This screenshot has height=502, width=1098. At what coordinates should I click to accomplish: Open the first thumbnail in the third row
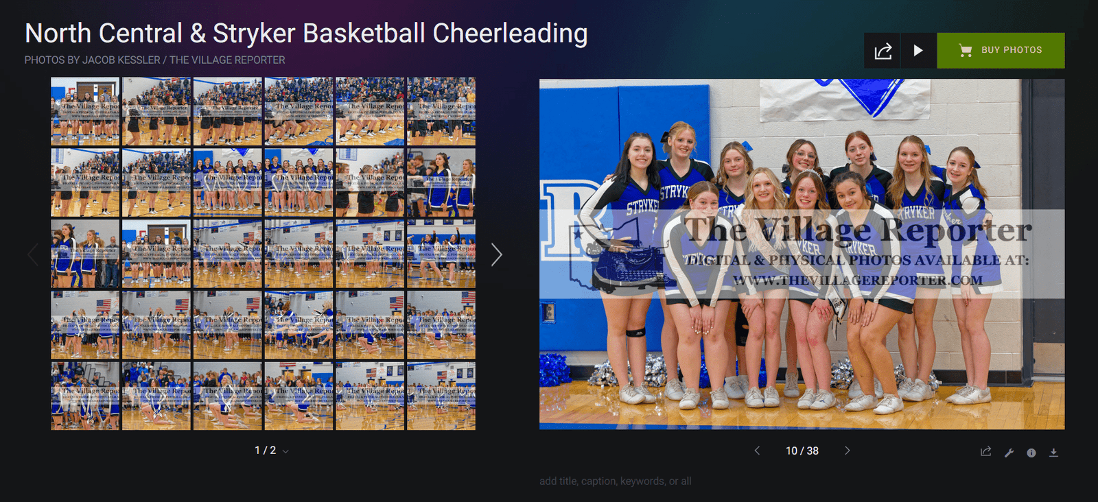(x=85, y=254)
